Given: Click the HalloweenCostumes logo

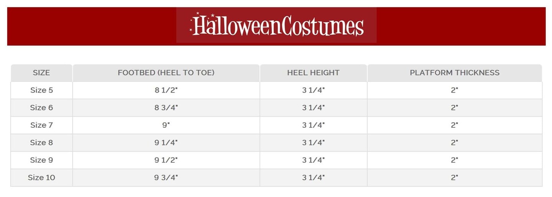Looking at the screenshot, I should coord(276,25).
